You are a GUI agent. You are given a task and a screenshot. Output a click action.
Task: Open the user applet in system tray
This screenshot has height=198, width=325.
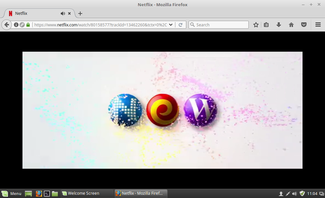tap(281, 194)
